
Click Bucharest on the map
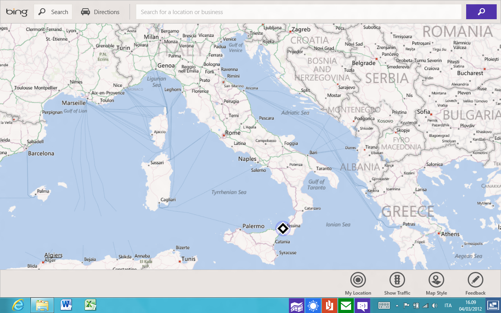point(470,73)
